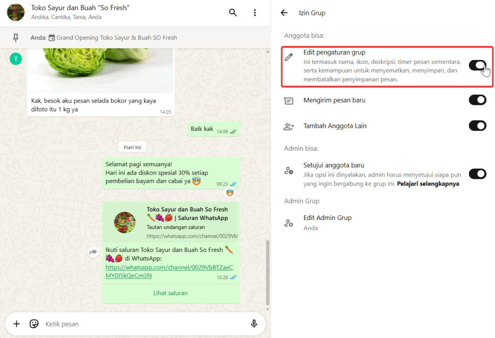Click back arrow in Izin Grup panel
Screen dimensions: 495x338
284,13
